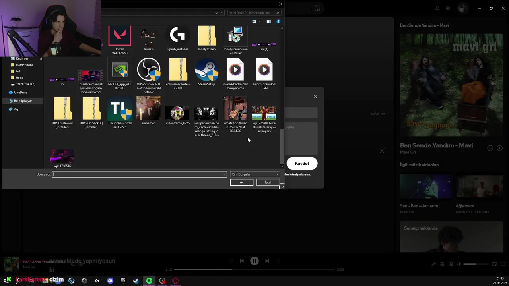The width and height of the screenshot is (509, 286).
Task: Toggle the preview pane icon
Action: (269, 21)
